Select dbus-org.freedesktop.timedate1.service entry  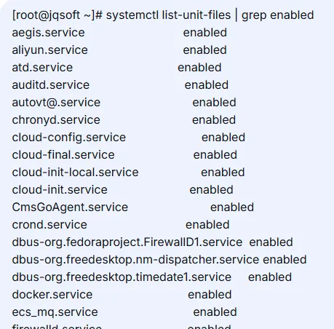[x=122, y=277]
